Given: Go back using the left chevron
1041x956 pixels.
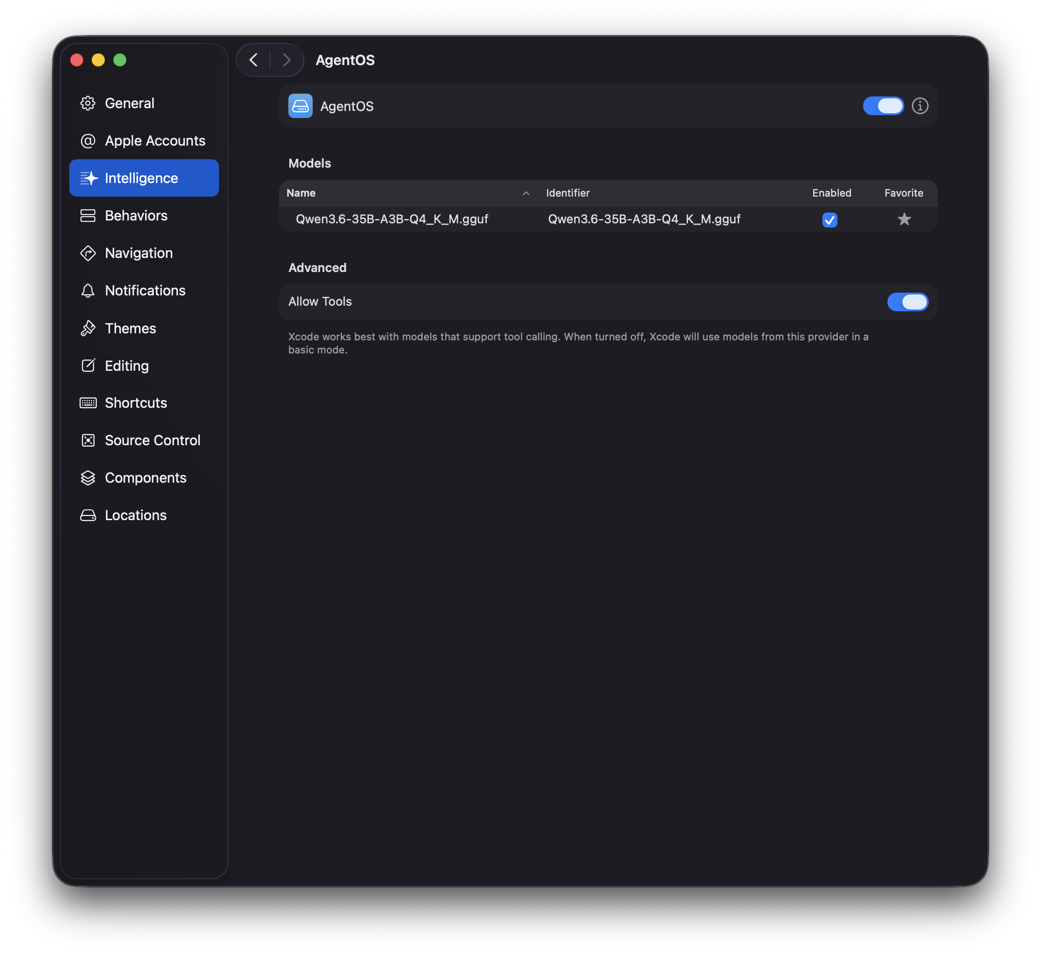Looking at the screenshot, I should coord(253,60).
